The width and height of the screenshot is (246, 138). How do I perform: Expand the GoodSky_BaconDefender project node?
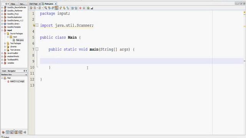(x=2, y=7)
